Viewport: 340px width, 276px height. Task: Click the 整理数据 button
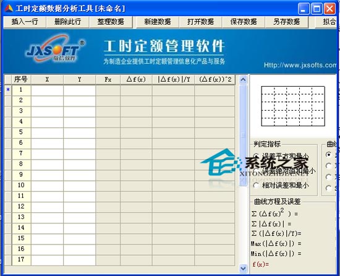pos(111,22)
